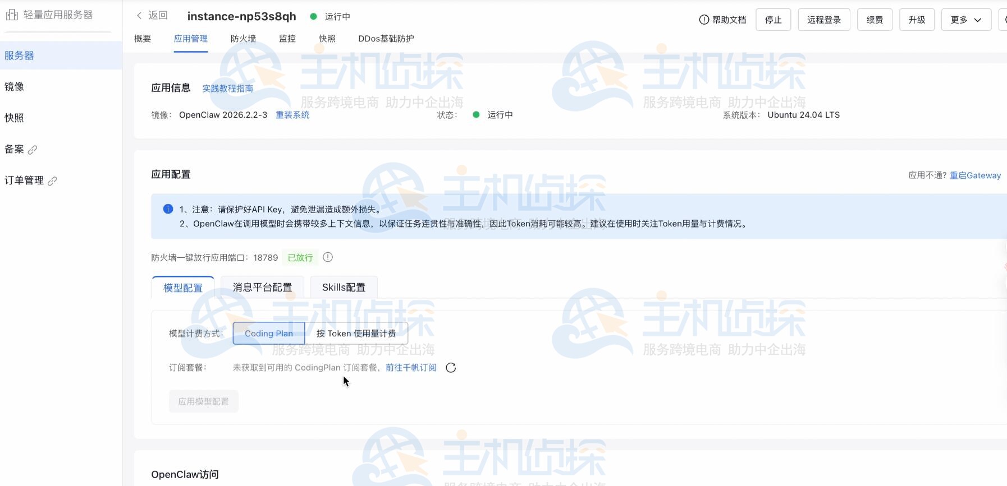The width and height of the screenshot is (1007, 486).
Task: Click the OpenClaw 2026.2.2-3 image name
Action: 223,115
